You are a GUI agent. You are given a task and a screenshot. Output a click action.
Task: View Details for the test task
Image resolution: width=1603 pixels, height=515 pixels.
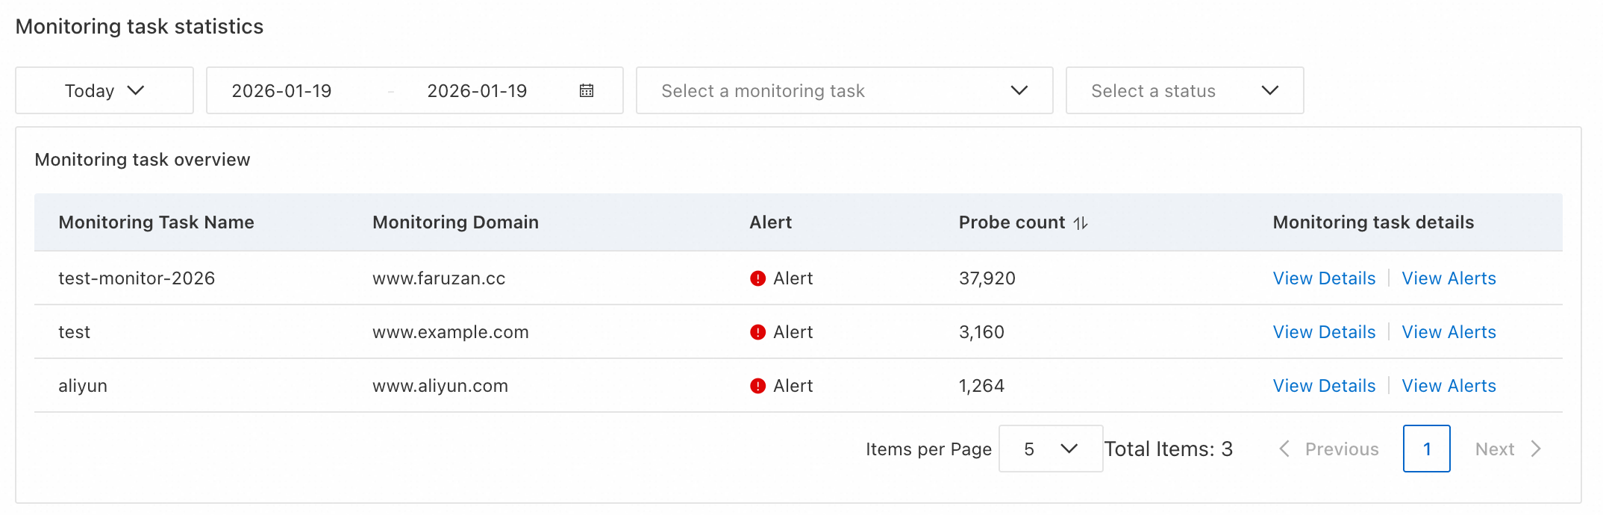pos(1324,332)
